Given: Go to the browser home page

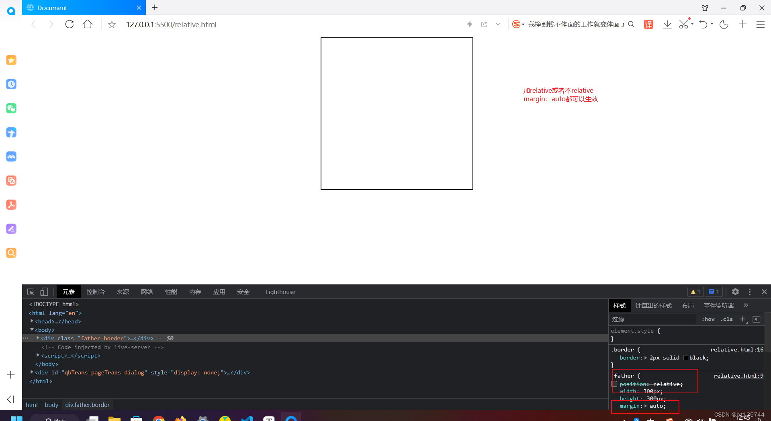Looking at the screenshot, I should [88, 25].
